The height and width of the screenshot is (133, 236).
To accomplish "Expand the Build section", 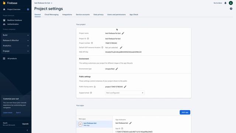I will tap(15, 35).
